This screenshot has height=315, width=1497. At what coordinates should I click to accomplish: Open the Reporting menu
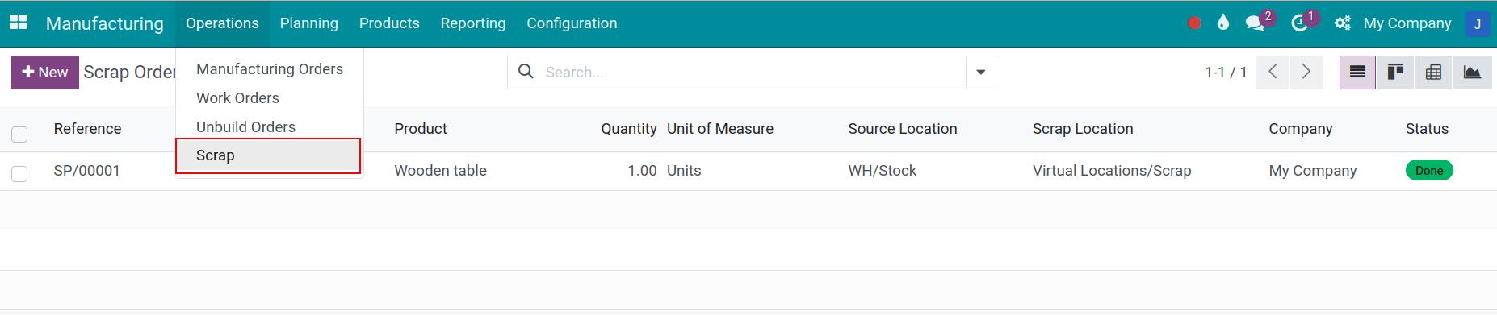[473, 23]
